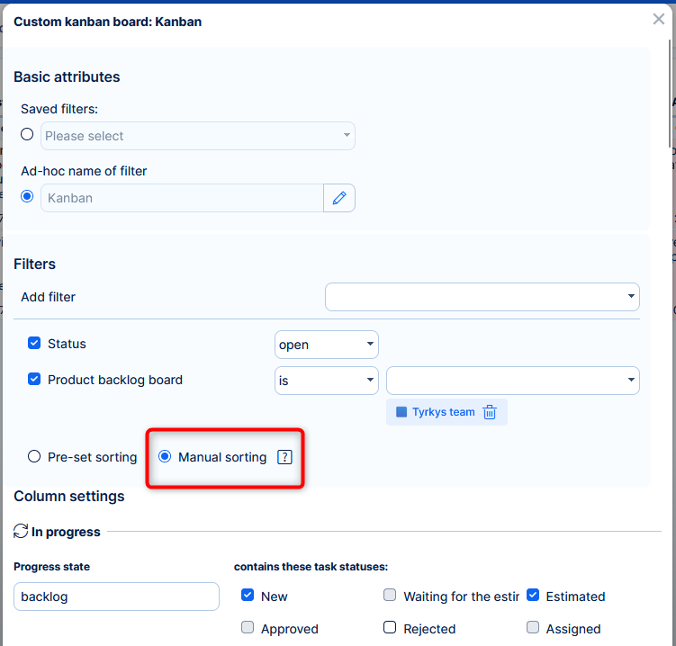676x646 pixels.
Task: Delete Tyrkys team with the trash icon
Action: (x=490, y=412)
